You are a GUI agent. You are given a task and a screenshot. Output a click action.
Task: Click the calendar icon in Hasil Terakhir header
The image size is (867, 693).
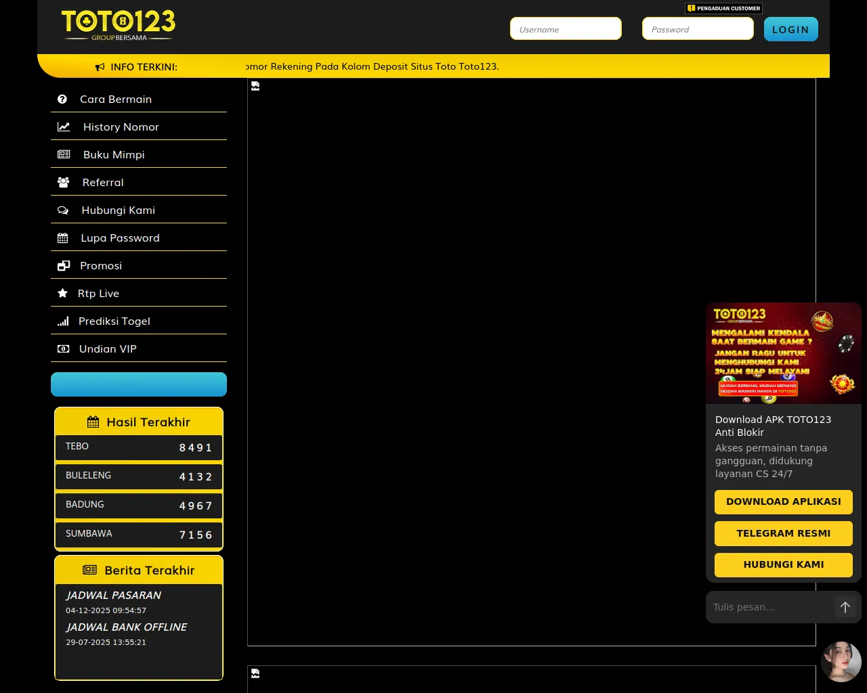(93, 422)
